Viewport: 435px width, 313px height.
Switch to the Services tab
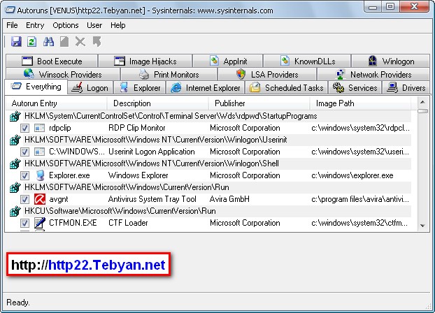coord(355,88)
